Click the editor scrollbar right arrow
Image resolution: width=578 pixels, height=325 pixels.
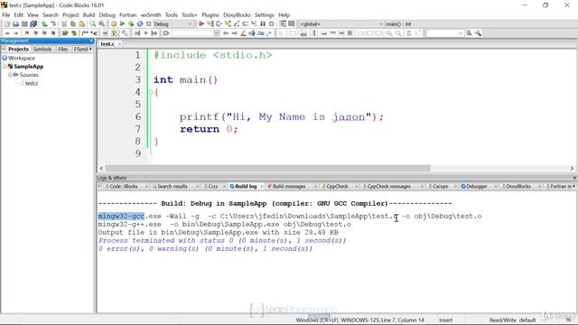(x=572, y=168)
